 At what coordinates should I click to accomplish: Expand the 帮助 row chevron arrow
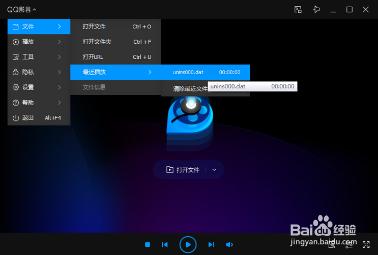pyautogui.click(x=60, y=103)
